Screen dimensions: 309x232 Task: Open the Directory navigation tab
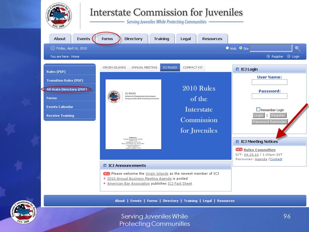[133, 39]
